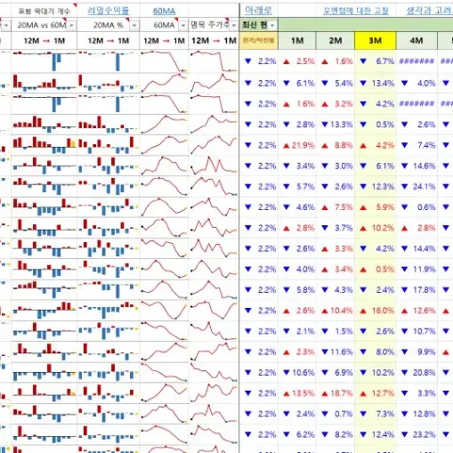Select the red up arrow beside 8.8%
Image resolution: width=453 pixels, height=453 pixels.
pyautogui.click(x=325, y=146)
